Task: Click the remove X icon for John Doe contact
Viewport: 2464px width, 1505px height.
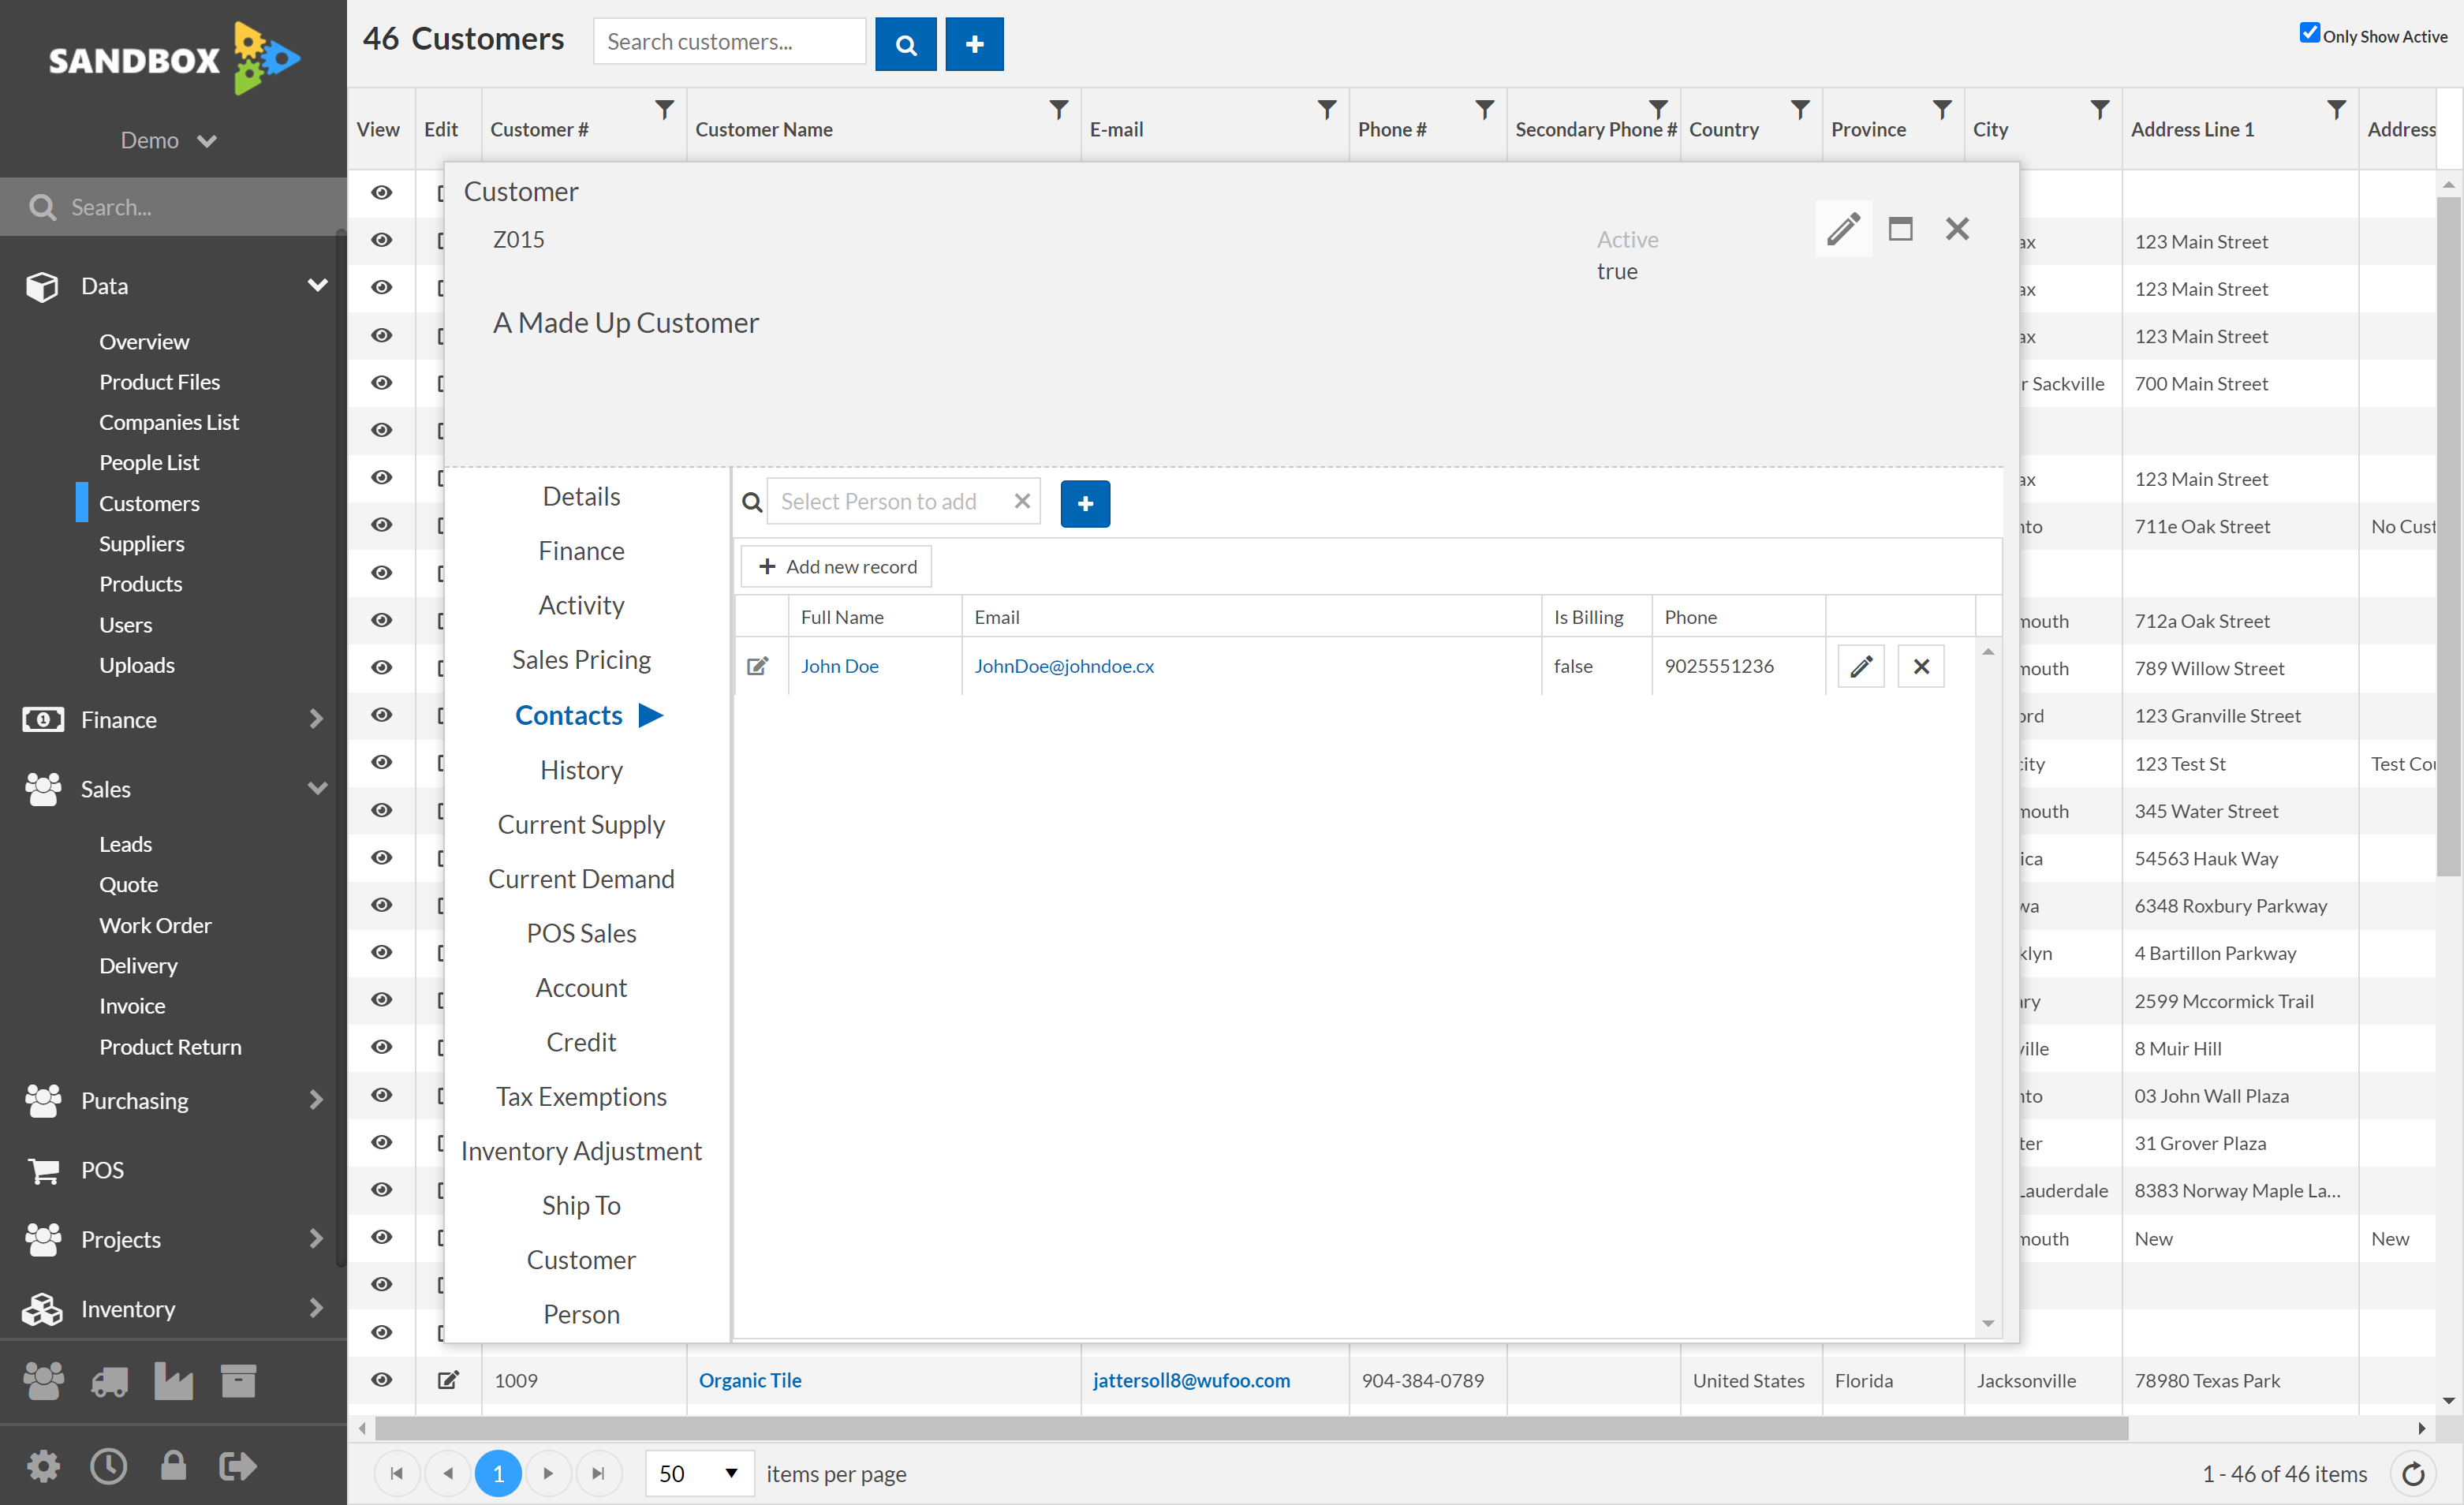Action: coord(1922,666)
